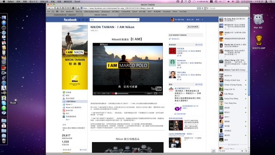The image size is (275, 155).
Task: Open Stand menu in menu bar
Action: coord(77,1)
